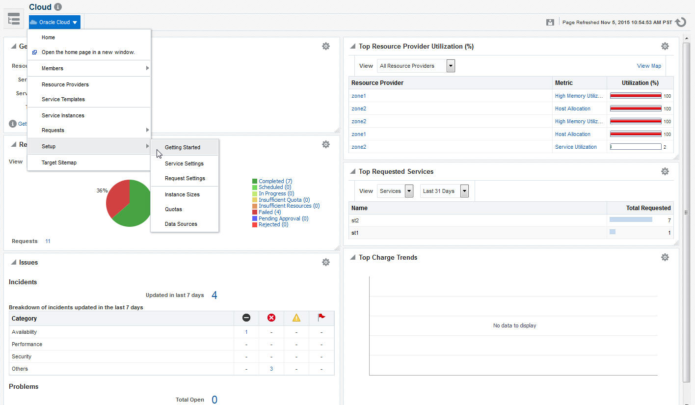Click the red error icon in incidents header
This screenshot has width=695, height=405.
(271, 318)
